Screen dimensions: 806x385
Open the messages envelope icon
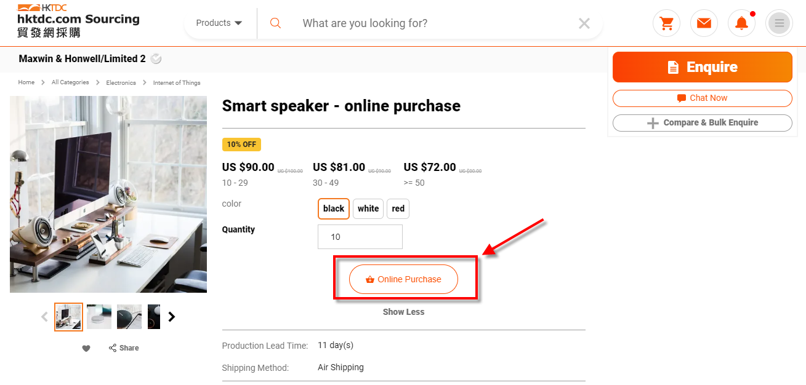tap(704, 23)
